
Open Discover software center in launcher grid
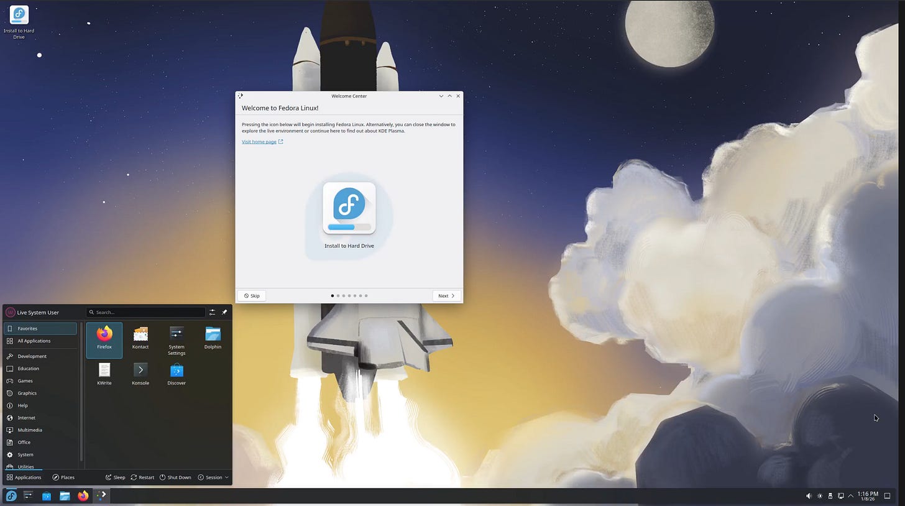[177, 375]
